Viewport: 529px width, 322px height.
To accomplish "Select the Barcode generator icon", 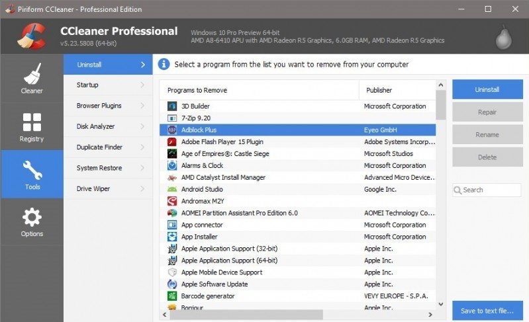I will (x=172, y=296).
